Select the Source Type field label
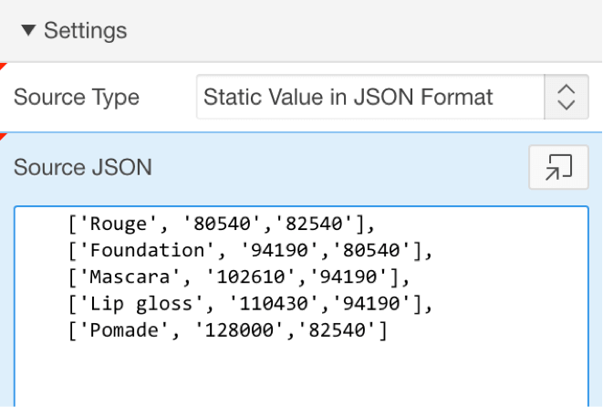The width and height of the screenshot is (603, 407). click(77, 97)
